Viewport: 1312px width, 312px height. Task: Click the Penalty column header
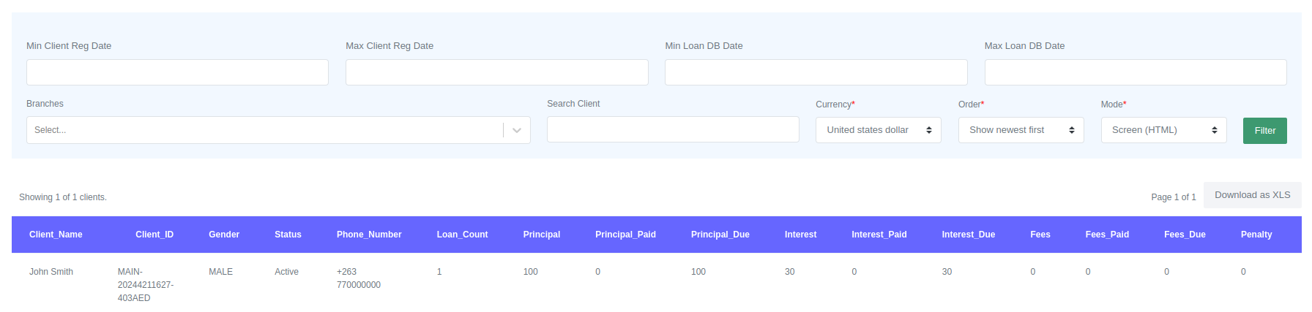(x=1256, y=235)
